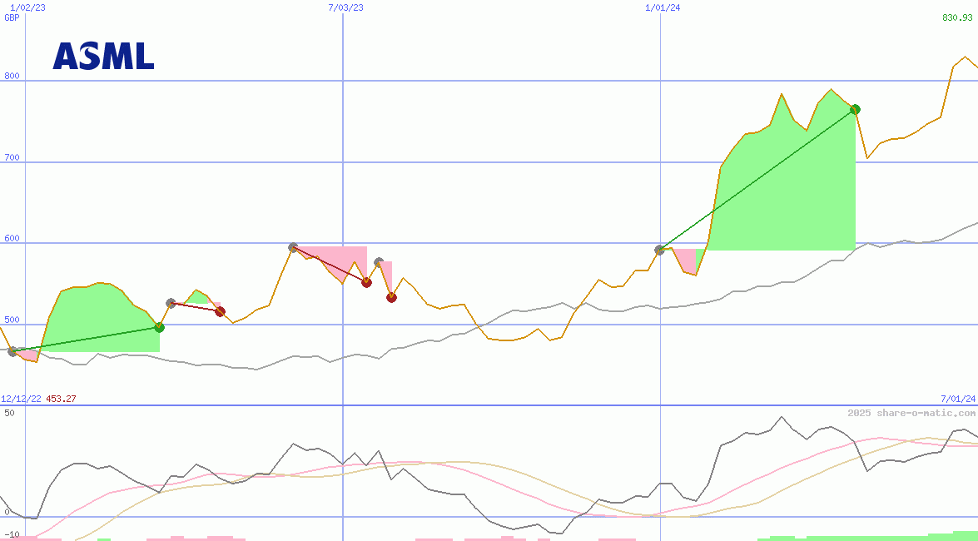Select the gray trade-open dot near 590

pos(292,246)
